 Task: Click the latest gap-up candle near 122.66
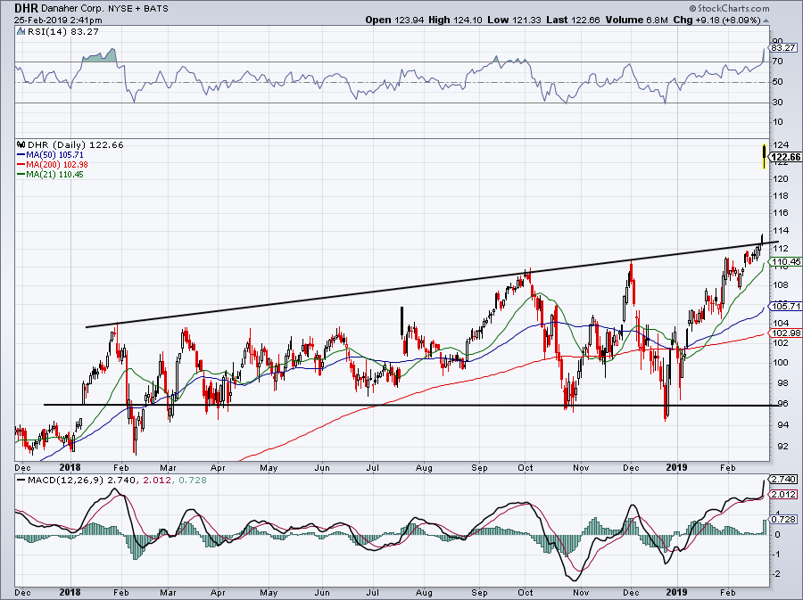[764, 157]
